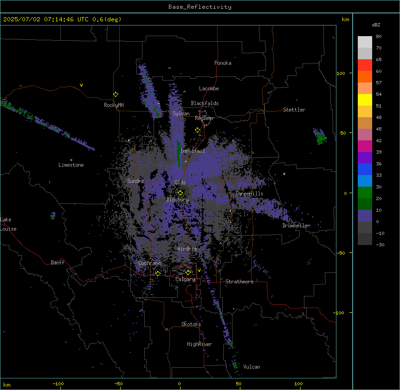Click the Cochrane town label
This screenshot has width=400, height=390.
pos(149,263)
